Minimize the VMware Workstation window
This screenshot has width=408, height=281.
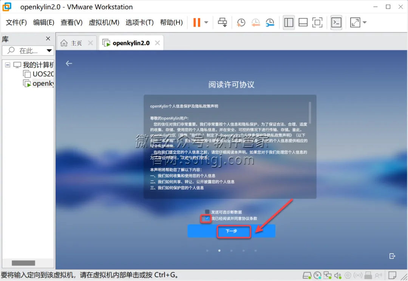375,7
